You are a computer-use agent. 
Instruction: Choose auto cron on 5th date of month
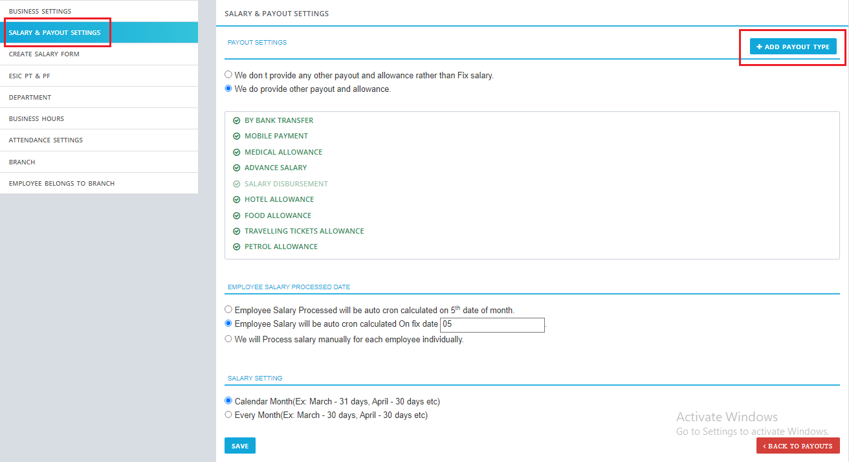tap(228, 310)
